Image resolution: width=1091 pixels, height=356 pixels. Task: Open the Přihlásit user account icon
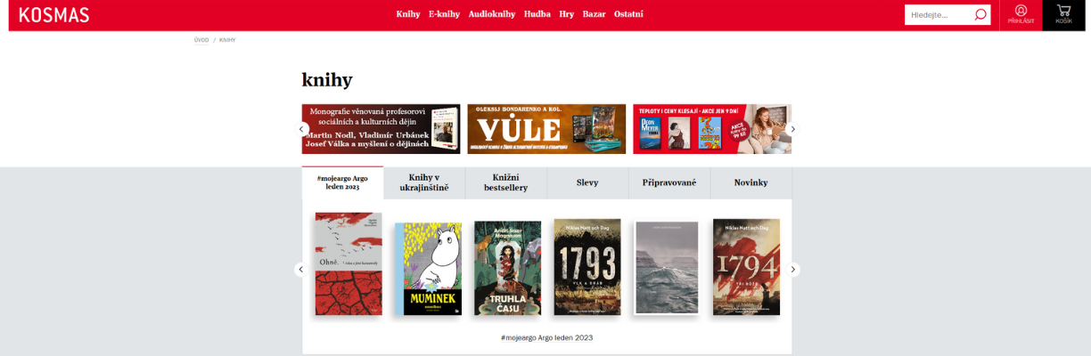1021,14
